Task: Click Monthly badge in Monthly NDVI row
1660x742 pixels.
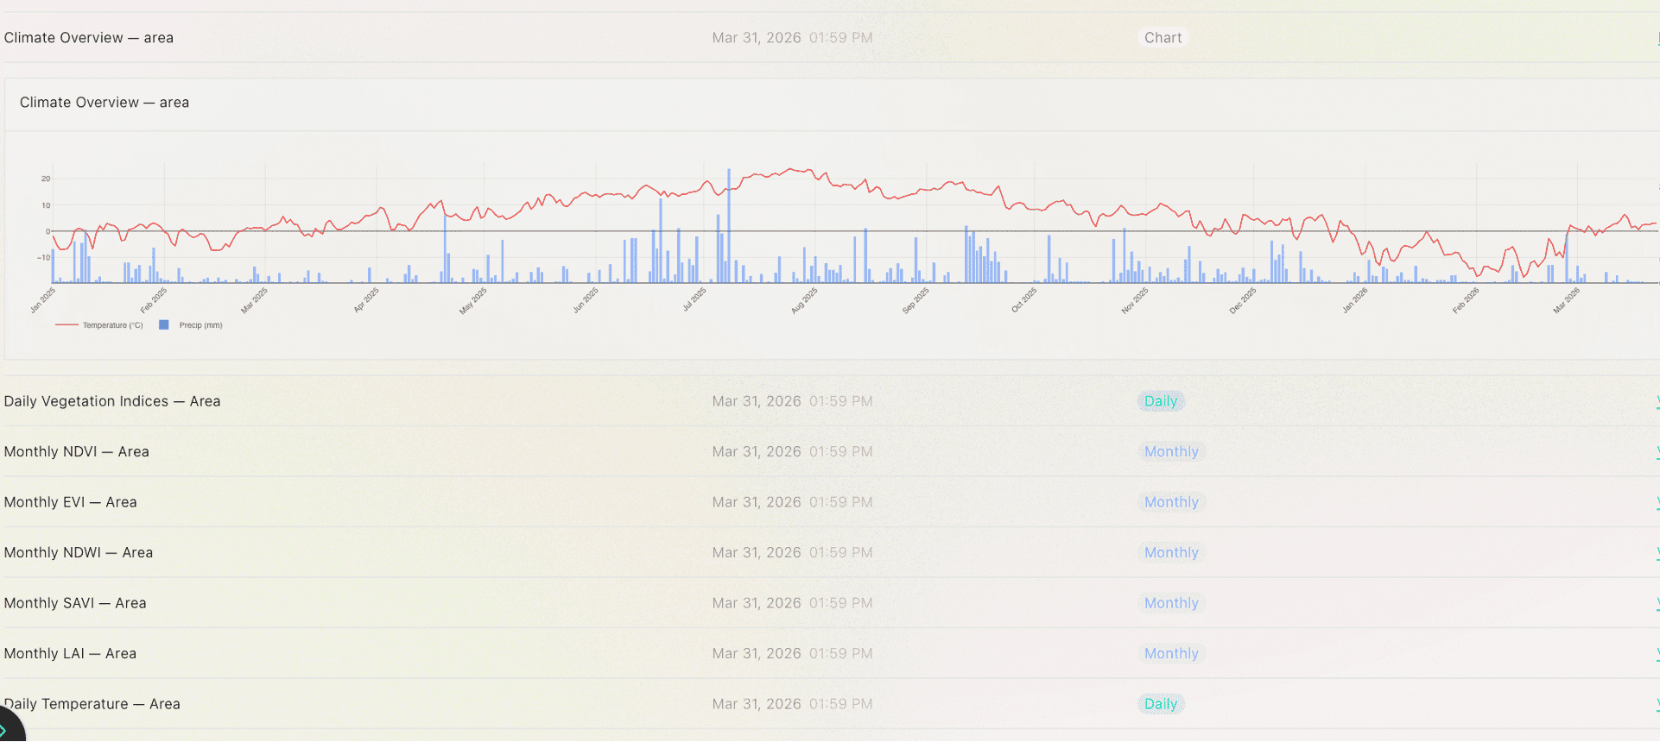Action: point(1170,452)
